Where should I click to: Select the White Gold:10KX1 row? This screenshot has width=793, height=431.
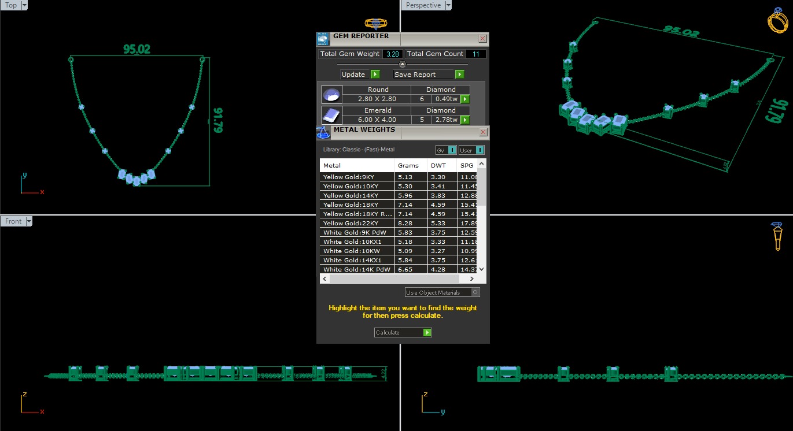tap(399, 241)
